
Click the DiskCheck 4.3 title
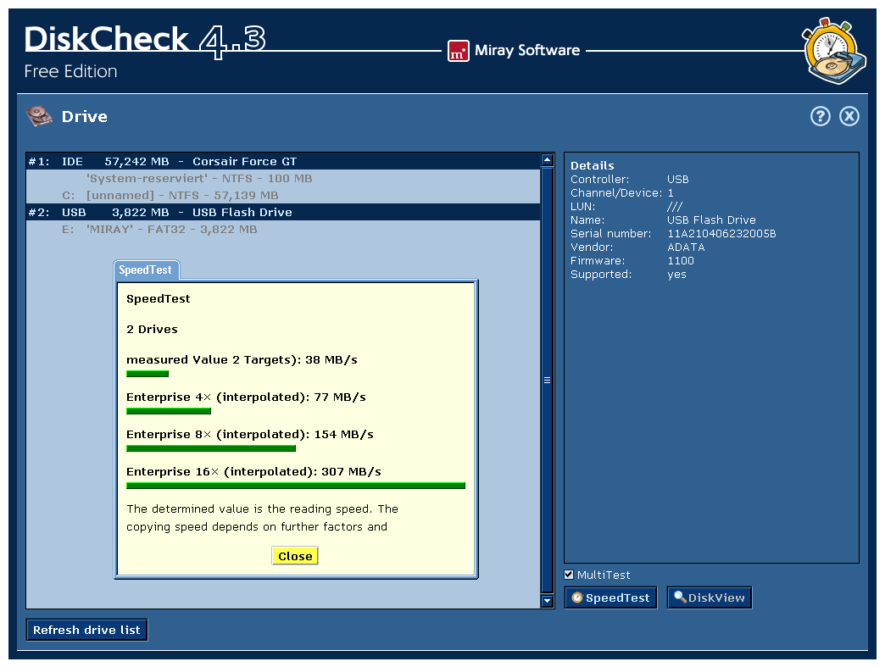pyautogui.click(x=144, y=40)
